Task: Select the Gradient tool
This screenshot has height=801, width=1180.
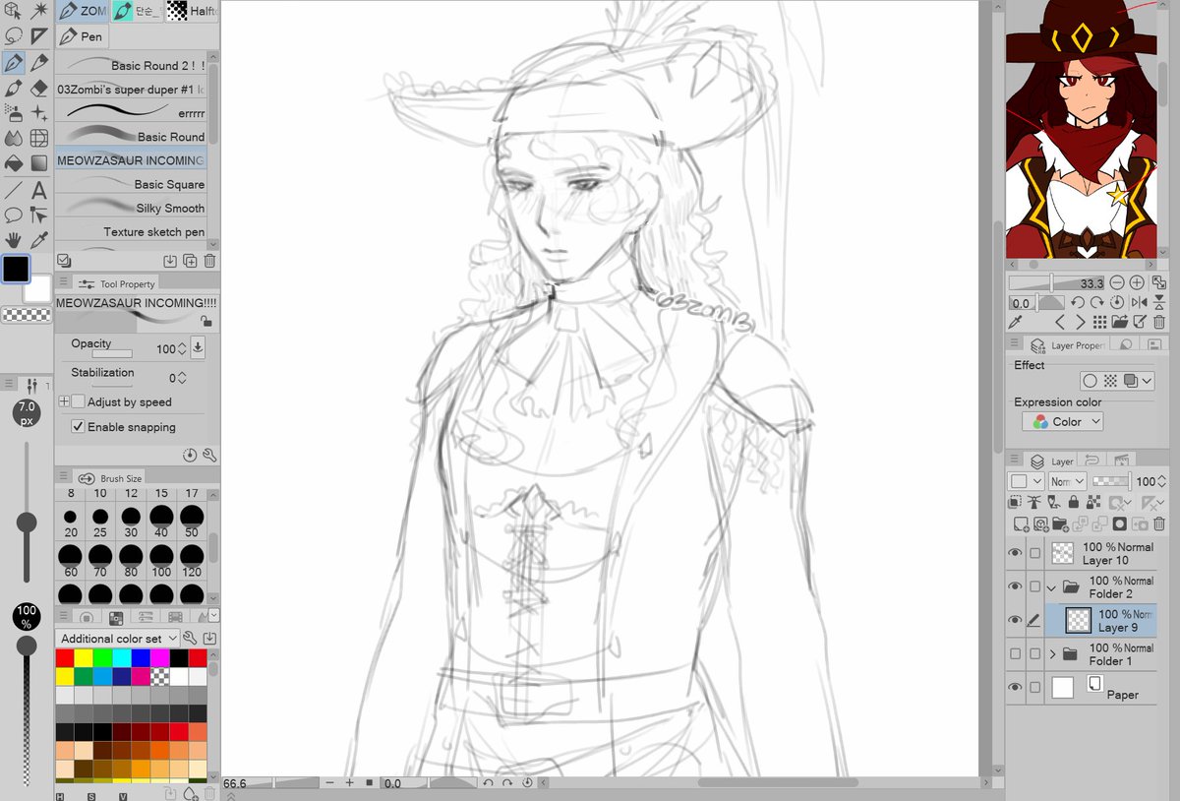Action: 37,164
